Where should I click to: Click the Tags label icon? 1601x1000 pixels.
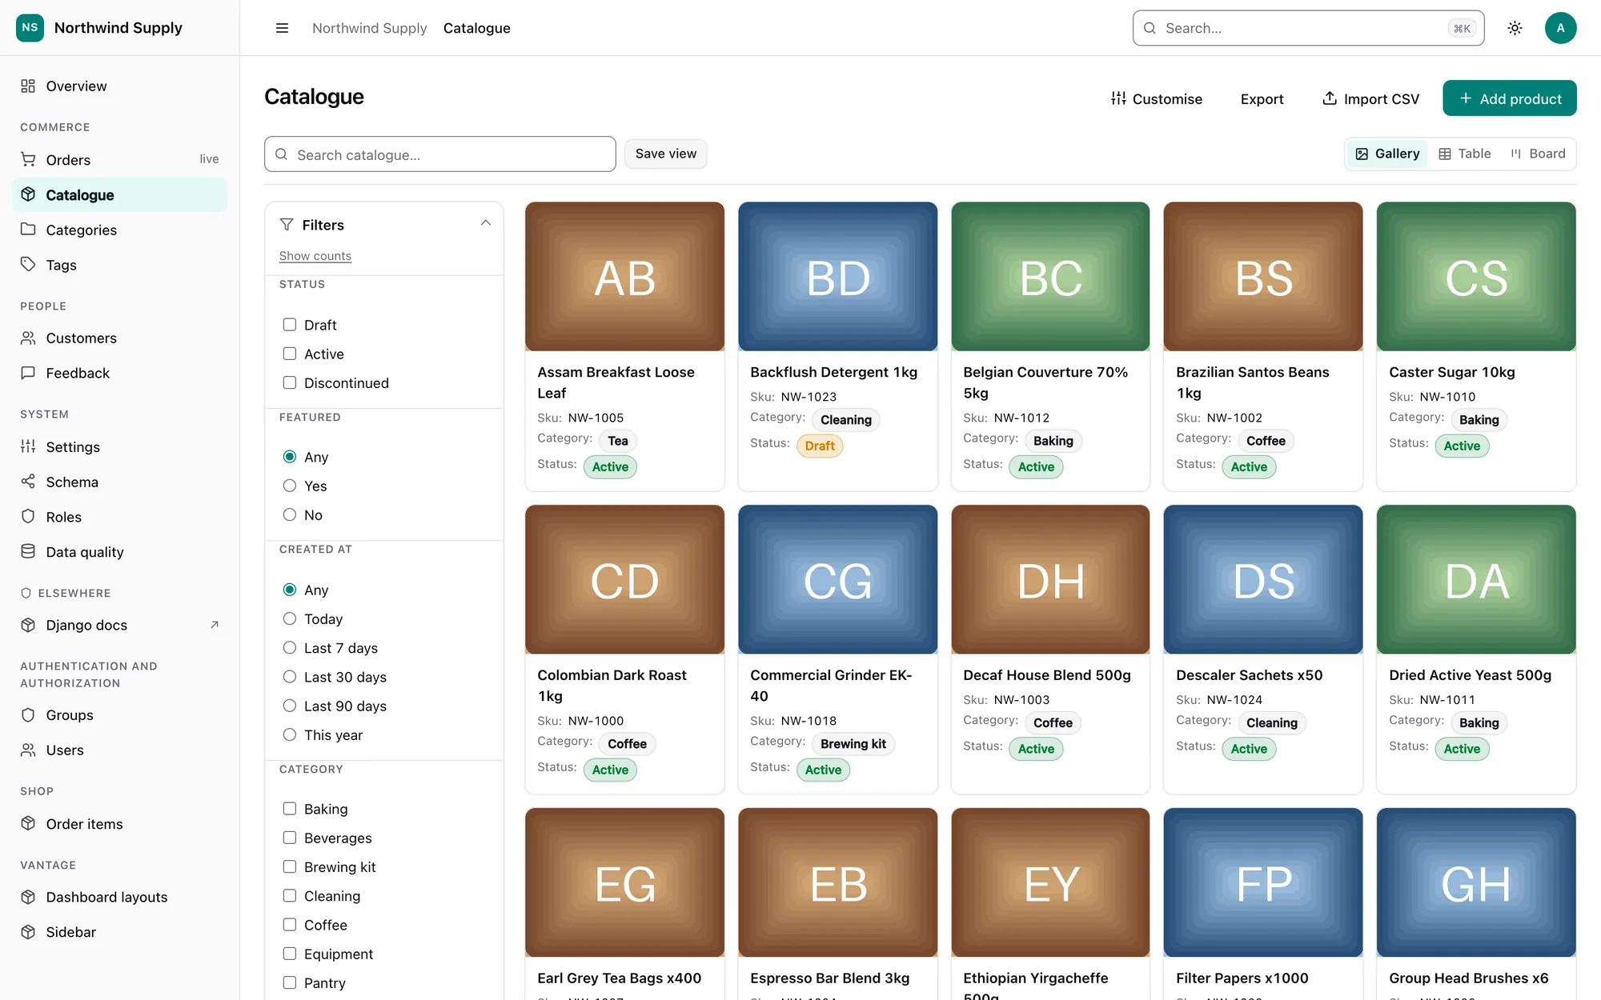(28, 265)
